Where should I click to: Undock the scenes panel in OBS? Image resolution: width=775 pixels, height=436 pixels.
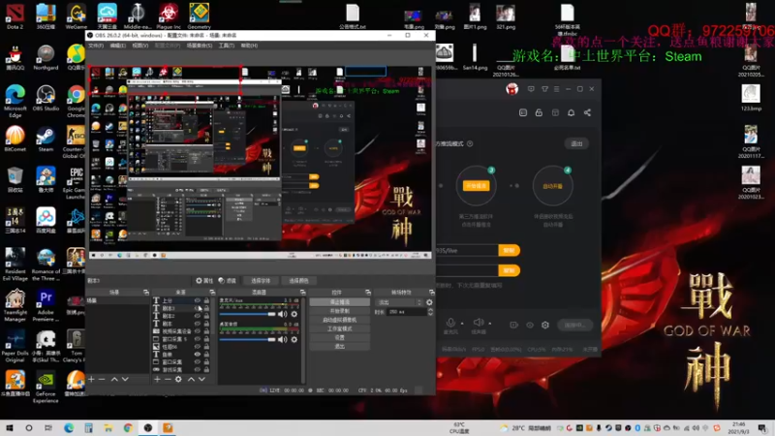146,293
